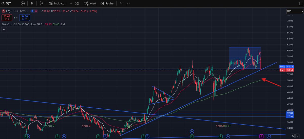Click the magenta upcoming earnings marker

click(262, 136)
